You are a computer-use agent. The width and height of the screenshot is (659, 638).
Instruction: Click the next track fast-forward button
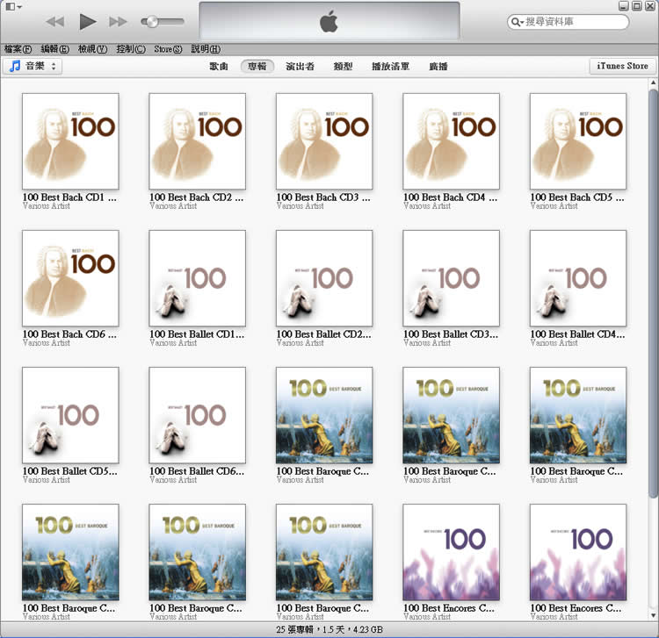(118, 21)
